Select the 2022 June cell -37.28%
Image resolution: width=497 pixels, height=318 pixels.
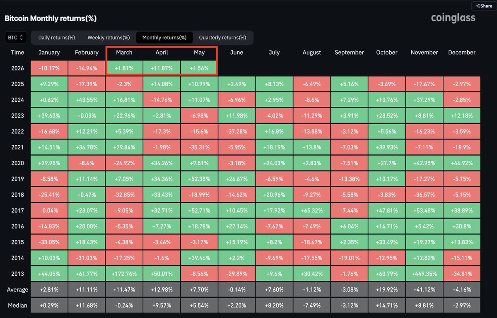coord(236,132)
